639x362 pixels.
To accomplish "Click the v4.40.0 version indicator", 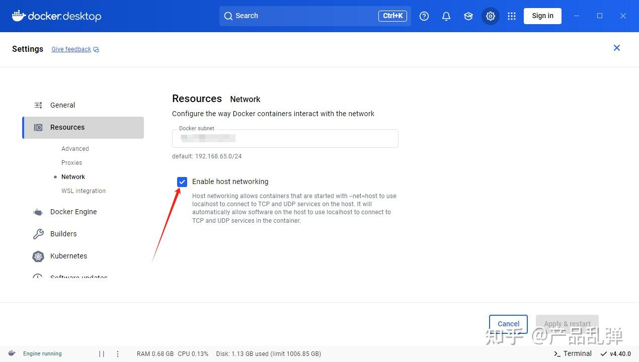I will 616,353.
